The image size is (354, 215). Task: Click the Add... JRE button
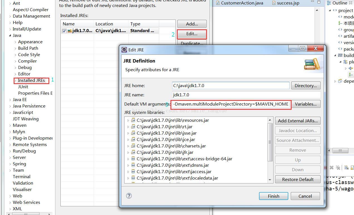pyautogui.click(x=192, y=24)
